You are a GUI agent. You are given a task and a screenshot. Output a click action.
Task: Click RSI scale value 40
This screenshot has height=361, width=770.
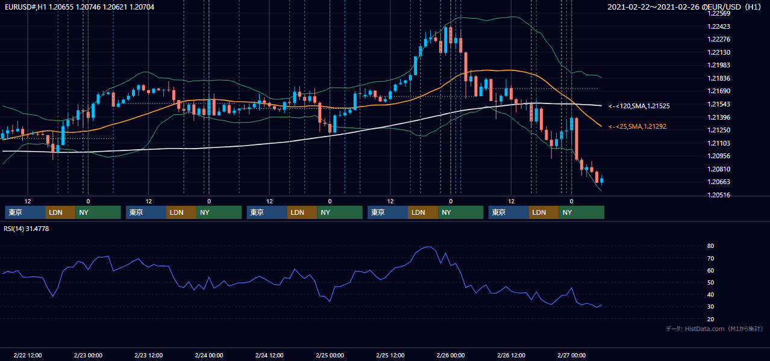711,295
